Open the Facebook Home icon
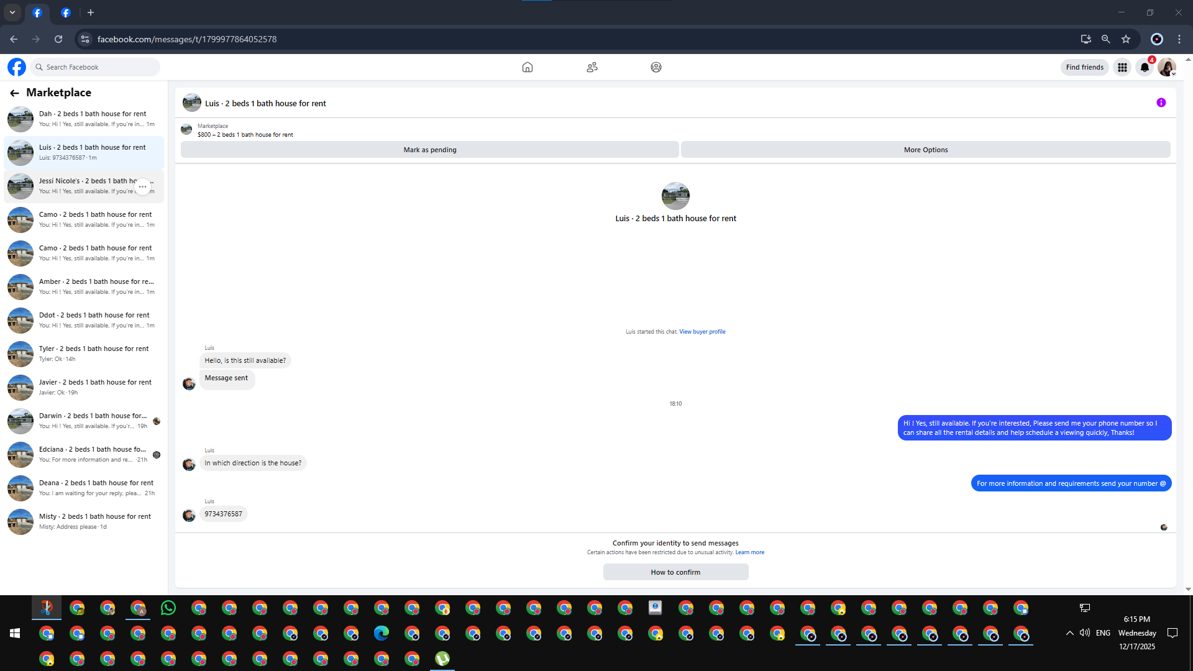Screen dimensions: 1193x671 pyautogui.click(x=527, y=67)
